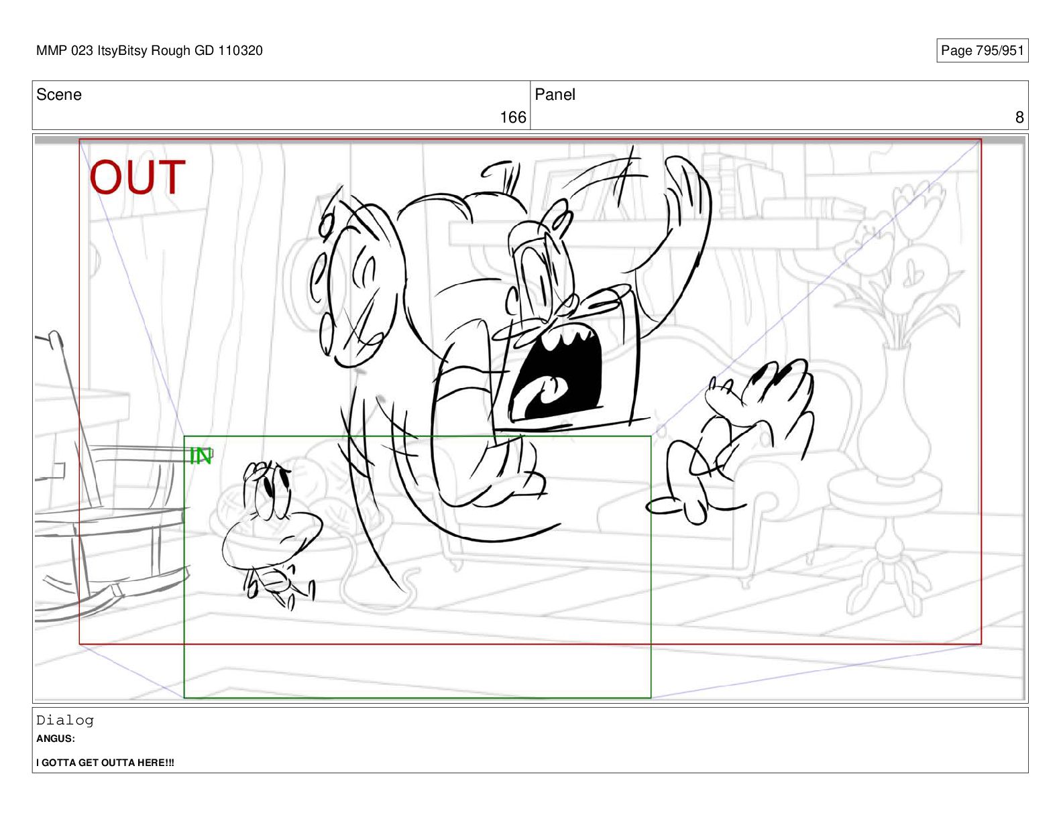Click the 'Scene' header label
The height and width of the screenshot is (821, 1061).
pos(59,94)
